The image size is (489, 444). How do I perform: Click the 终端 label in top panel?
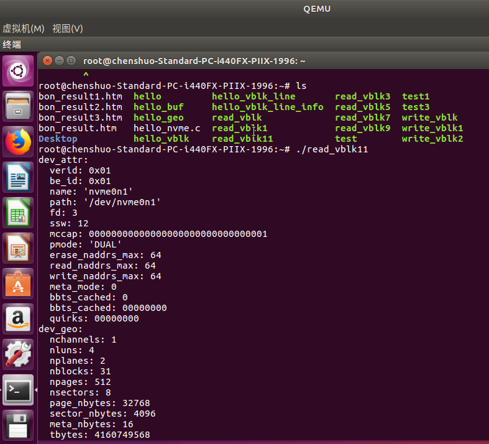click(x=12, y=45)
